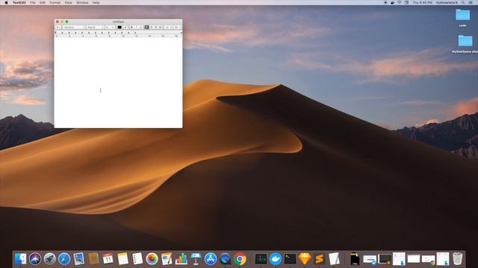
Task: Open Contacts from the Dock
Action: (x=93, y=259)
